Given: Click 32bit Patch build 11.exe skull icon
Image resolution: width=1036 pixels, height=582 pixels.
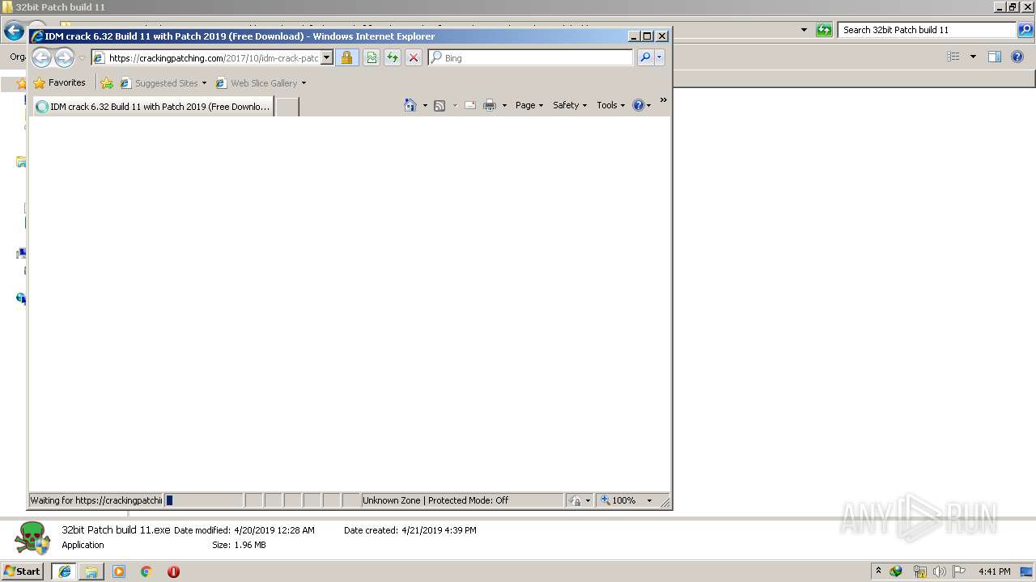Looking at the screenshot, I should [32, 538].
